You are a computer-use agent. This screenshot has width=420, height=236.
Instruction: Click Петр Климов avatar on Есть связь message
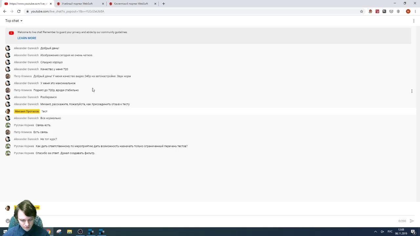(8, 132)
